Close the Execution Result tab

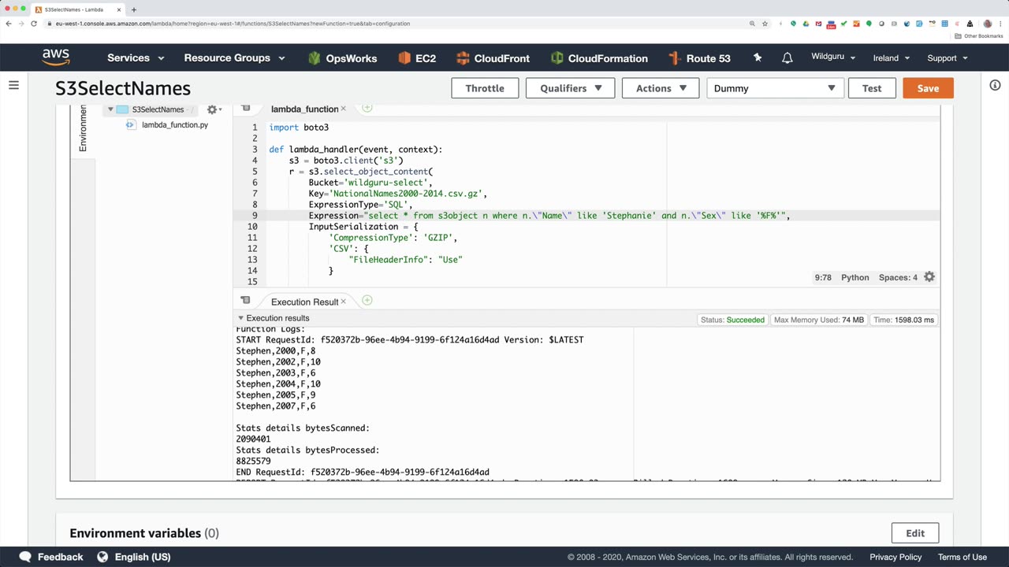pos(343,302)
